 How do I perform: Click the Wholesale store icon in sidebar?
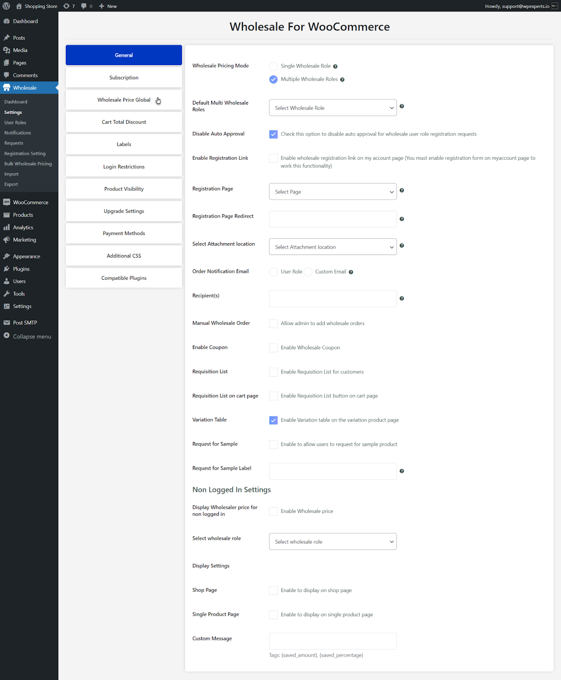click(6, 88)
